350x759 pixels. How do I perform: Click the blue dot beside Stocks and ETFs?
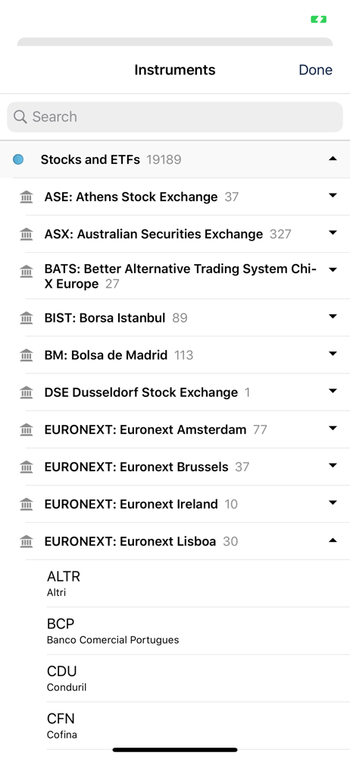18,159
